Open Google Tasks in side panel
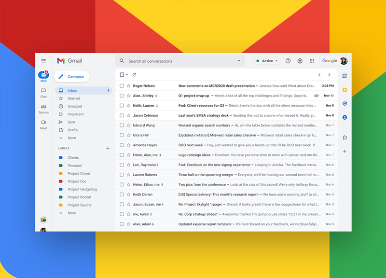The height and width of the screenshot is (278, 386). point(345,103)
